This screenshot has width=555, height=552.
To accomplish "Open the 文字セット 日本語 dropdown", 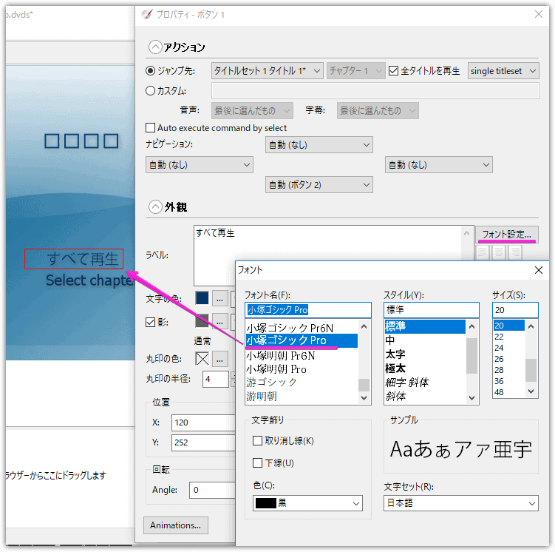I will tap(460, 503).
